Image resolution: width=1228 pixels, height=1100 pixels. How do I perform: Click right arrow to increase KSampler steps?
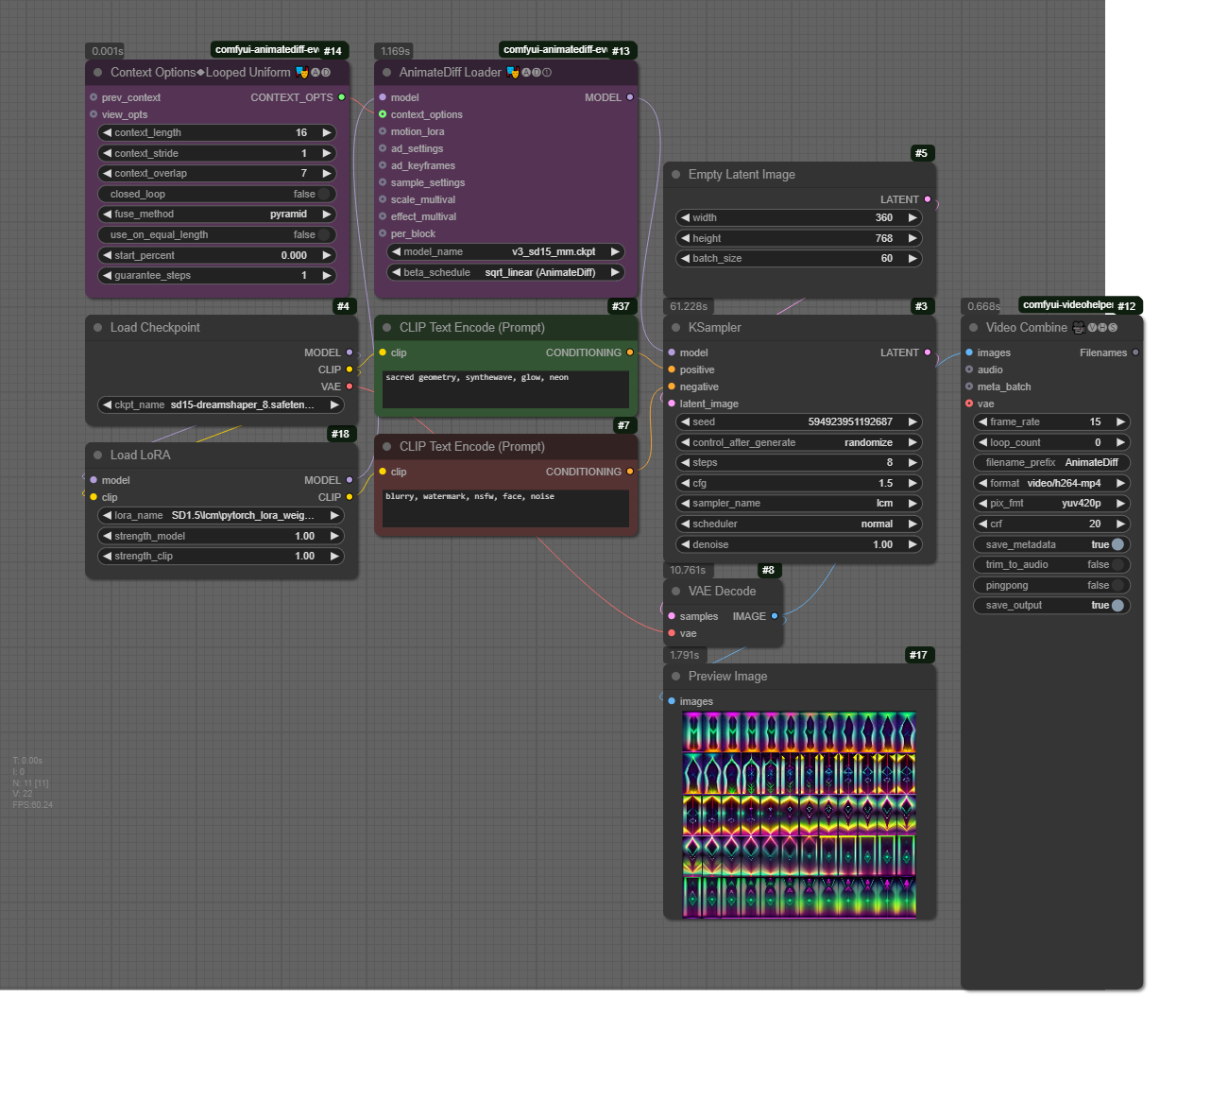[912, 463]
